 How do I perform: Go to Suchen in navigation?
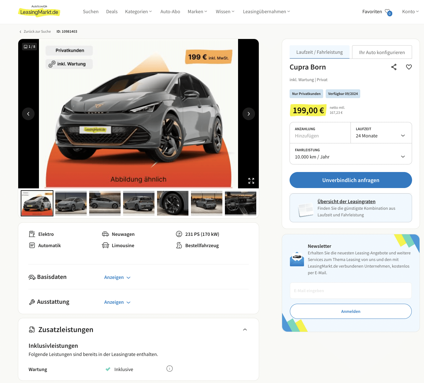91,12
